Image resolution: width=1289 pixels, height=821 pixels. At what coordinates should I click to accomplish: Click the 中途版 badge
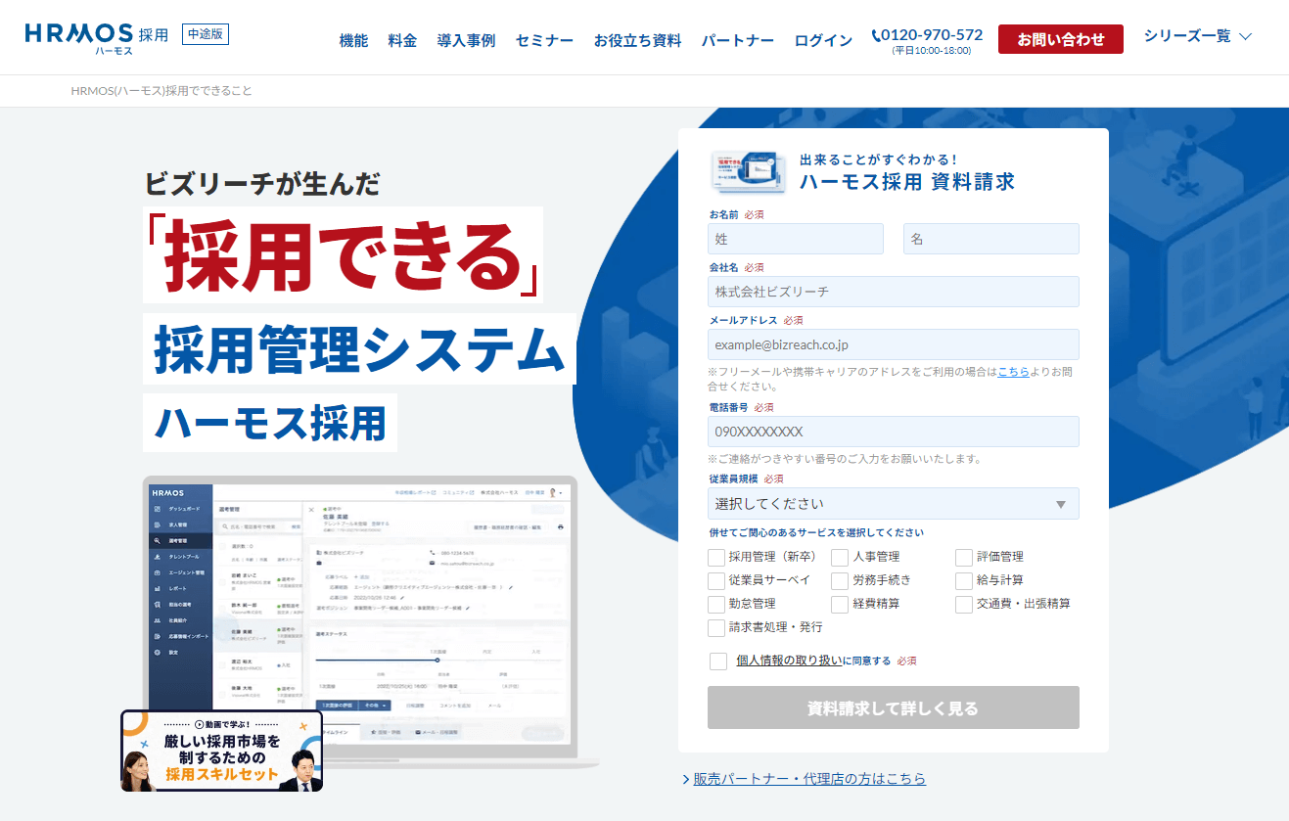(206, 34)
